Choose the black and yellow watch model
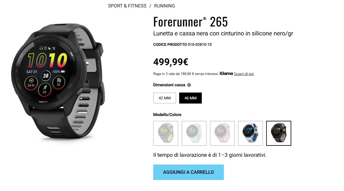344x191 pixels. [x=166, y=133]
